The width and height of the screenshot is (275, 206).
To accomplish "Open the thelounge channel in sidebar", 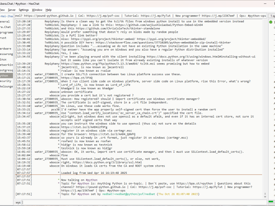I will [x=6, y=86].
